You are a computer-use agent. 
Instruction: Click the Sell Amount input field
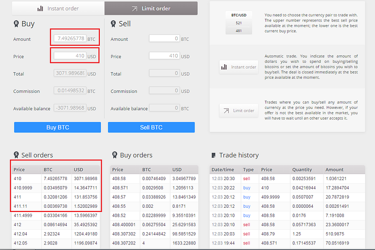(165, 38)
